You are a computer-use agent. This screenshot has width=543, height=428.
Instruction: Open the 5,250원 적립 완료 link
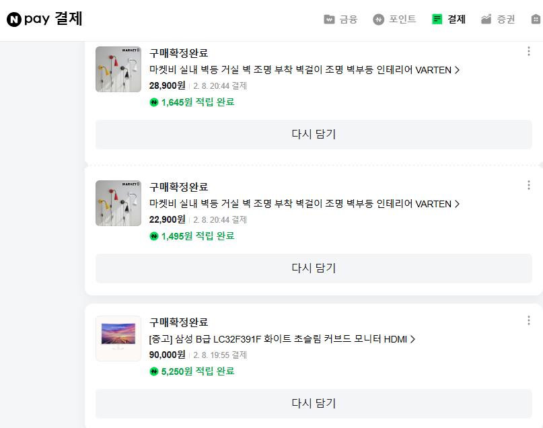coord(194,370)
